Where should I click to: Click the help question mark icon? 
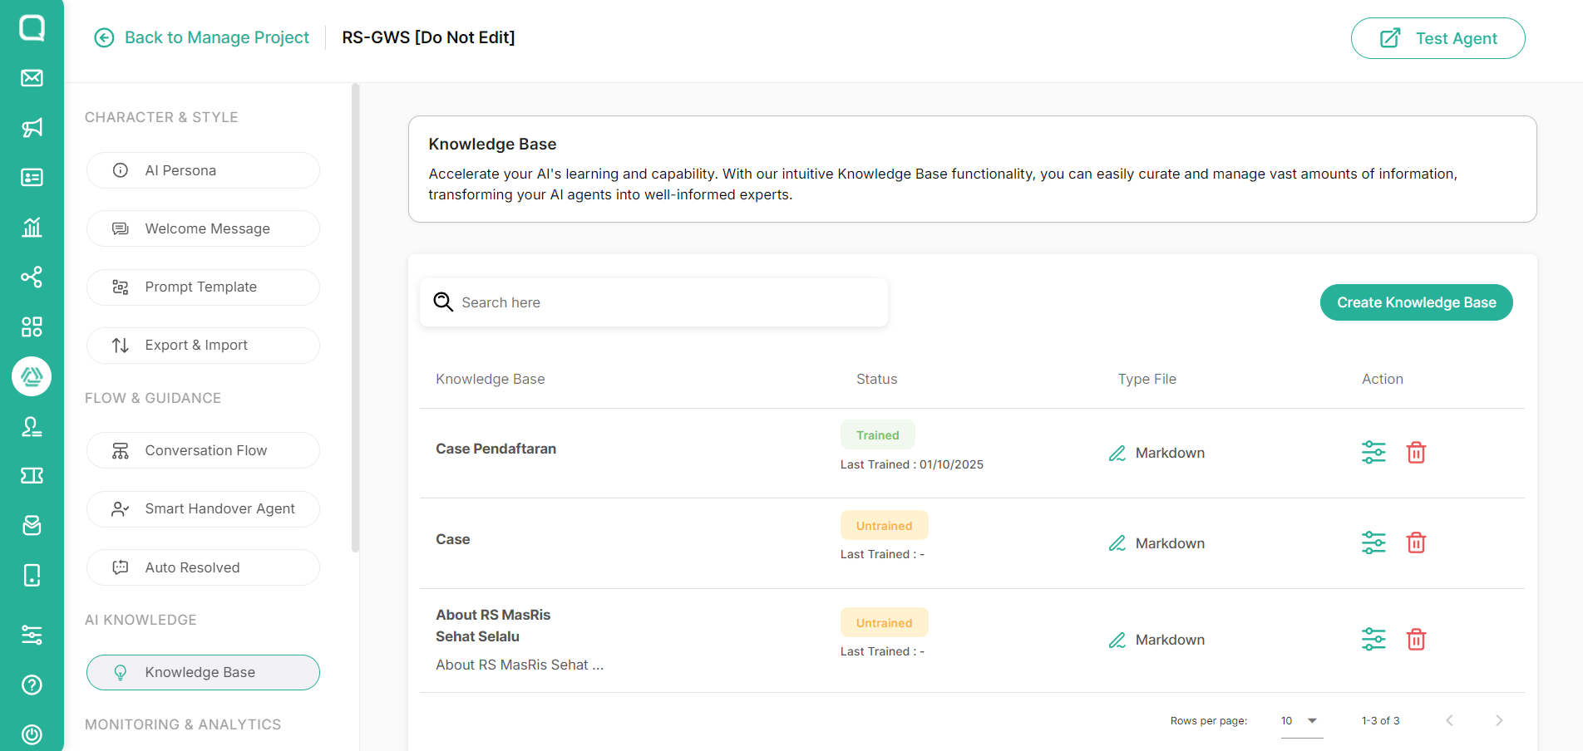tap(32, 685)
